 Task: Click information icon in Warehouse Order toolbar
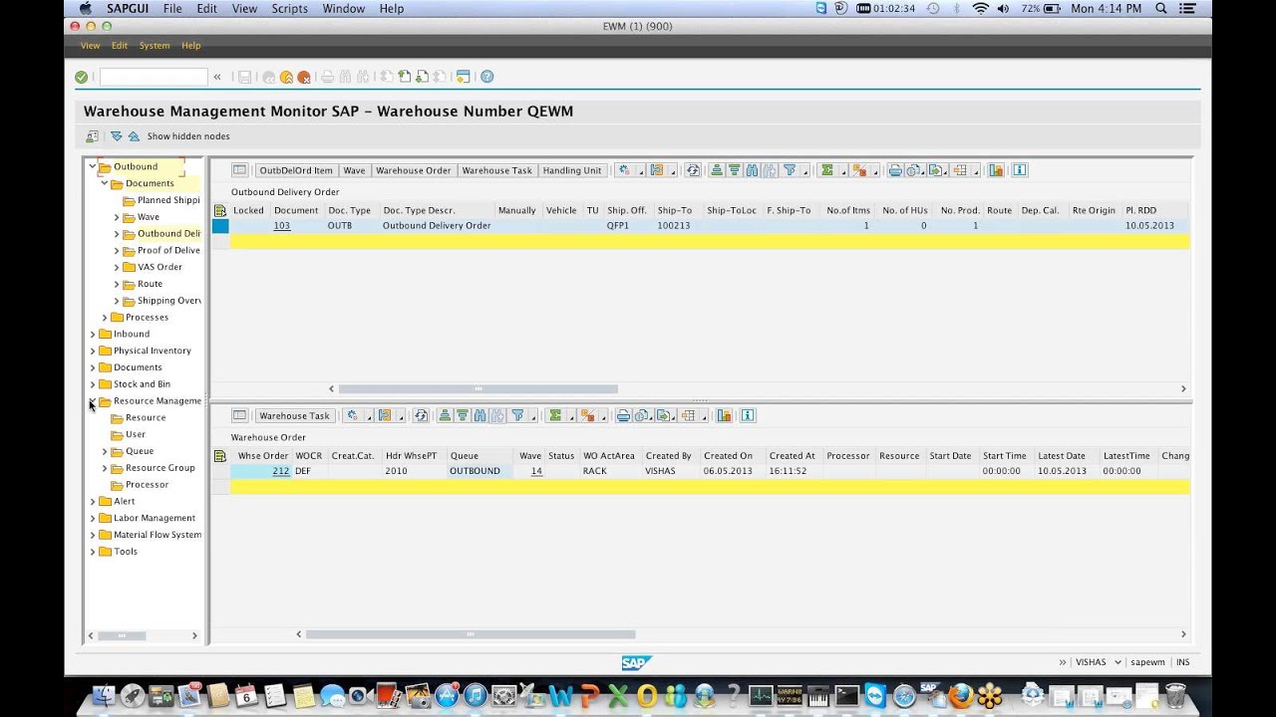748,416
